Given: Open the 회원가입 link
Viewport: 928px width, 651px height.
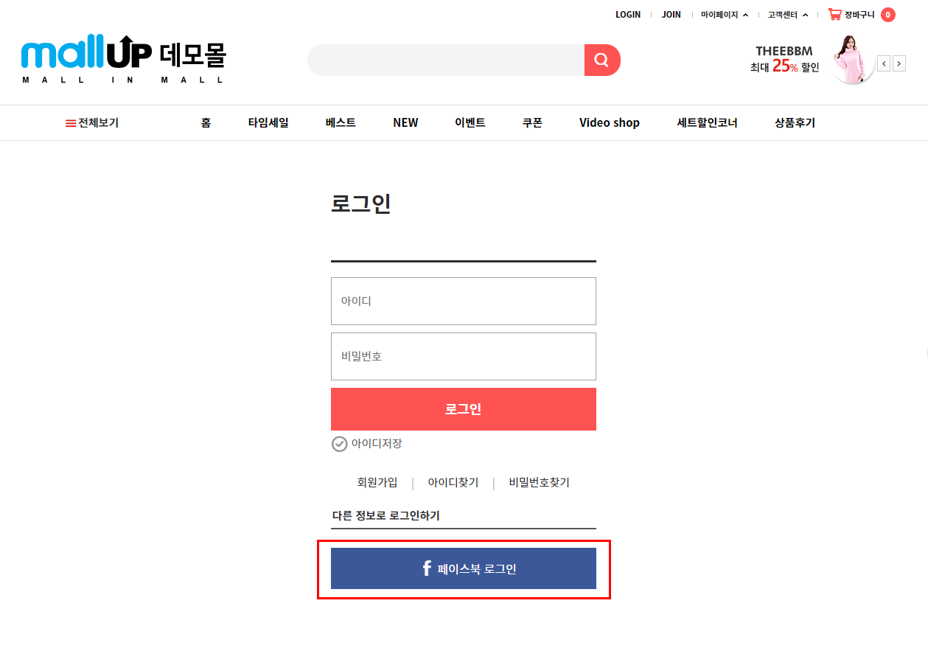Looking at the screenshot, I should click(377, 483).
